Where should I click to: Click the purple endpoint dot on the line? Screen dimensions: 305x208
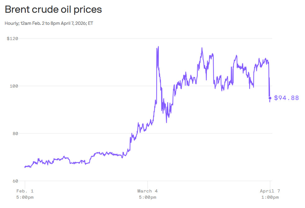click(x=270, y=98)
